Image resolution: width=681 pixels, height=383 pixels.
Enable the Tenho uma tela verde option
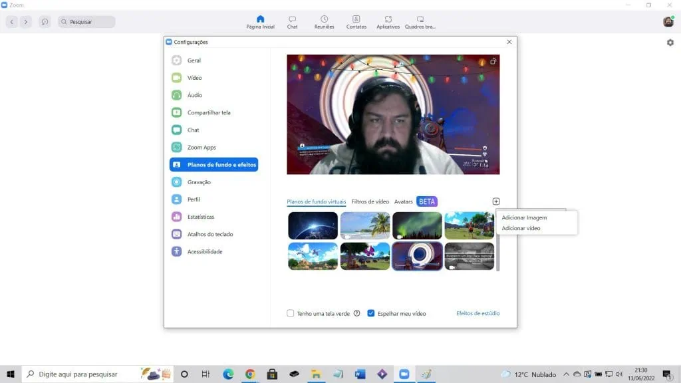click(291, 313)
